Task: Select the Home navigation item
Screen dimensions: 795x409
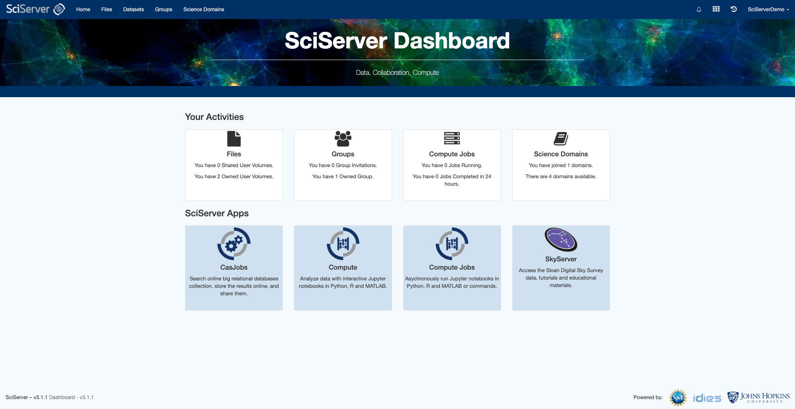Action: click(x=83, y=10)
